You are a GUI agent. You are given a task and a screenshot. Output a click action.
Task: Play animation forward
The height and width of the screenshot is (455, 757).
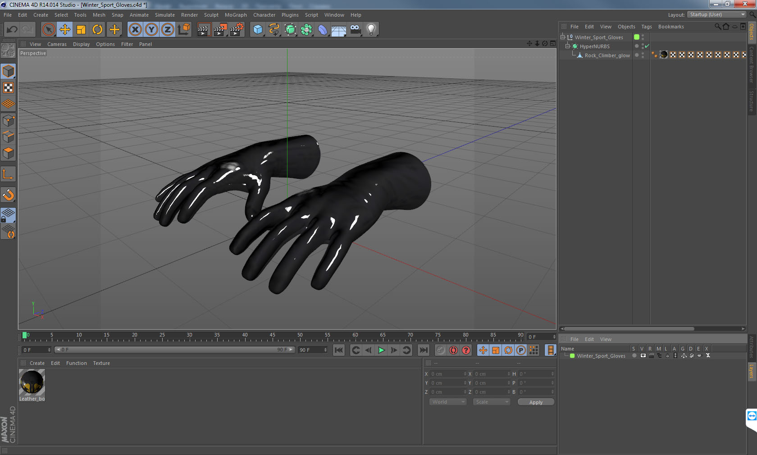pyautogui.click(x=381, y=350)
